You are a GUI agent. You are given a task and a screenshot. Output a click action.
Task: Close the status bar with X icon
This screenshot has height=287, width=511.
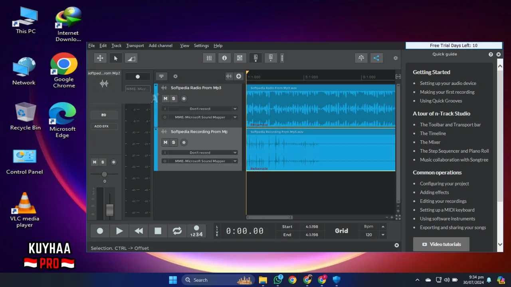(396, 246)
